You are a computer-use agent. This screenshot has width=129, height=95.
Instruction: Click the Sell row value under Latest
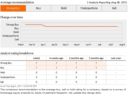tap(36, 82)
